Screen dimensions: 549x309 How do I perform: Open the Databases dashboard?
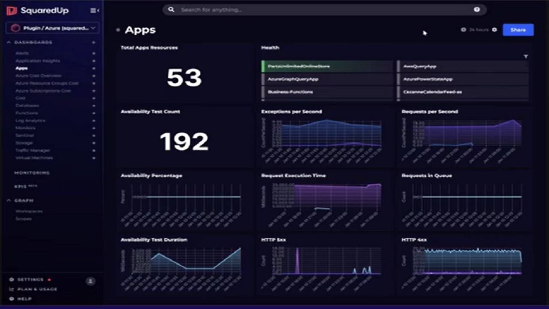coord(27,106)
